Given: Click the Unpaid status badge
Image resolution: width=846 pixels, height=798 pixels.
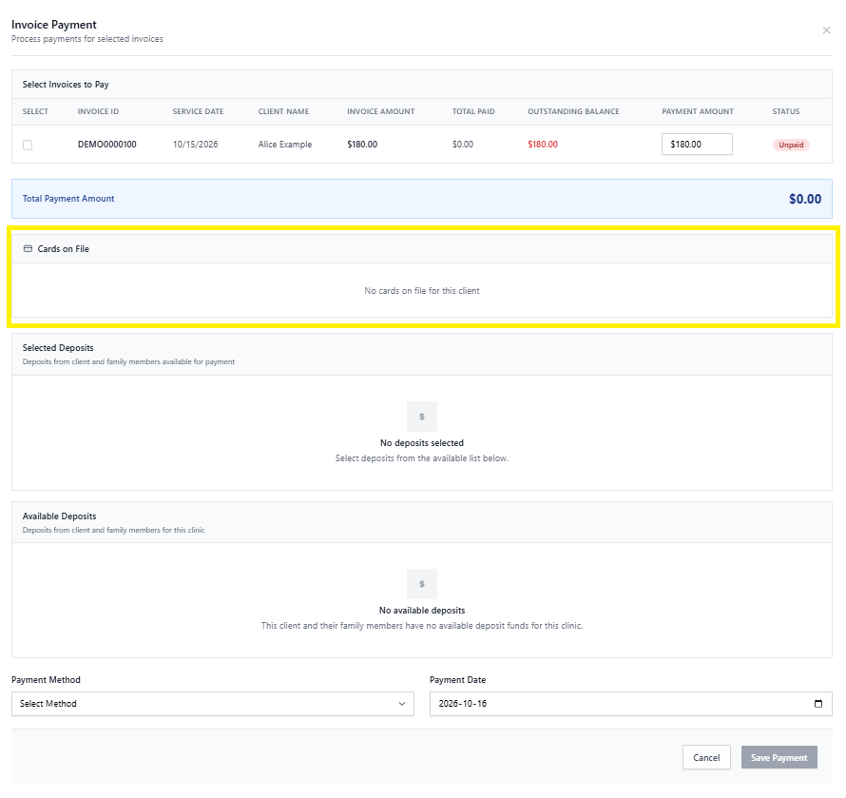Looking at the screenshot, I should pyautogui.click(x=791, y=145).
